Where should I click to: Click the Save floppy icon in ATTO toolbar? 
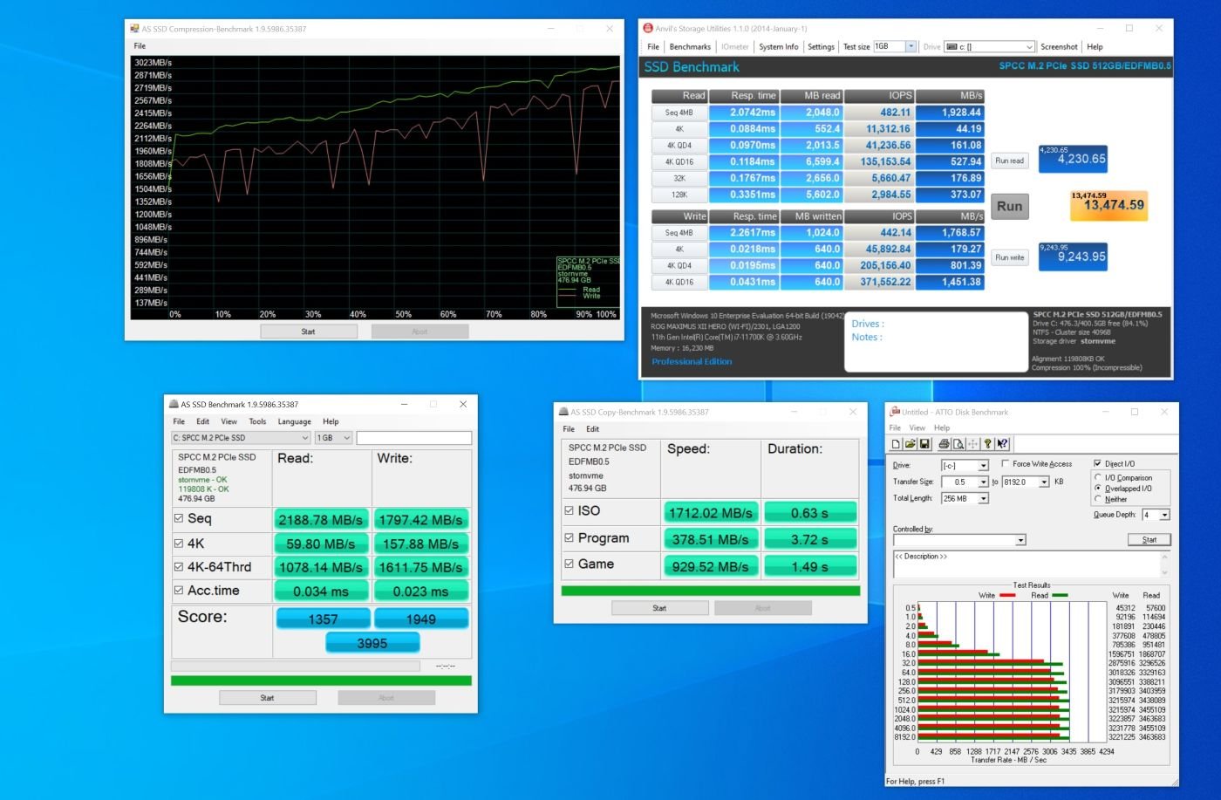click(924, 444)
